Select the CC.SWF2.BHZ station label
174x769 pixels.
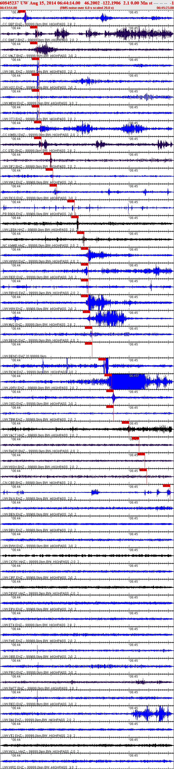pyautogui.click(x=40, y=40)
